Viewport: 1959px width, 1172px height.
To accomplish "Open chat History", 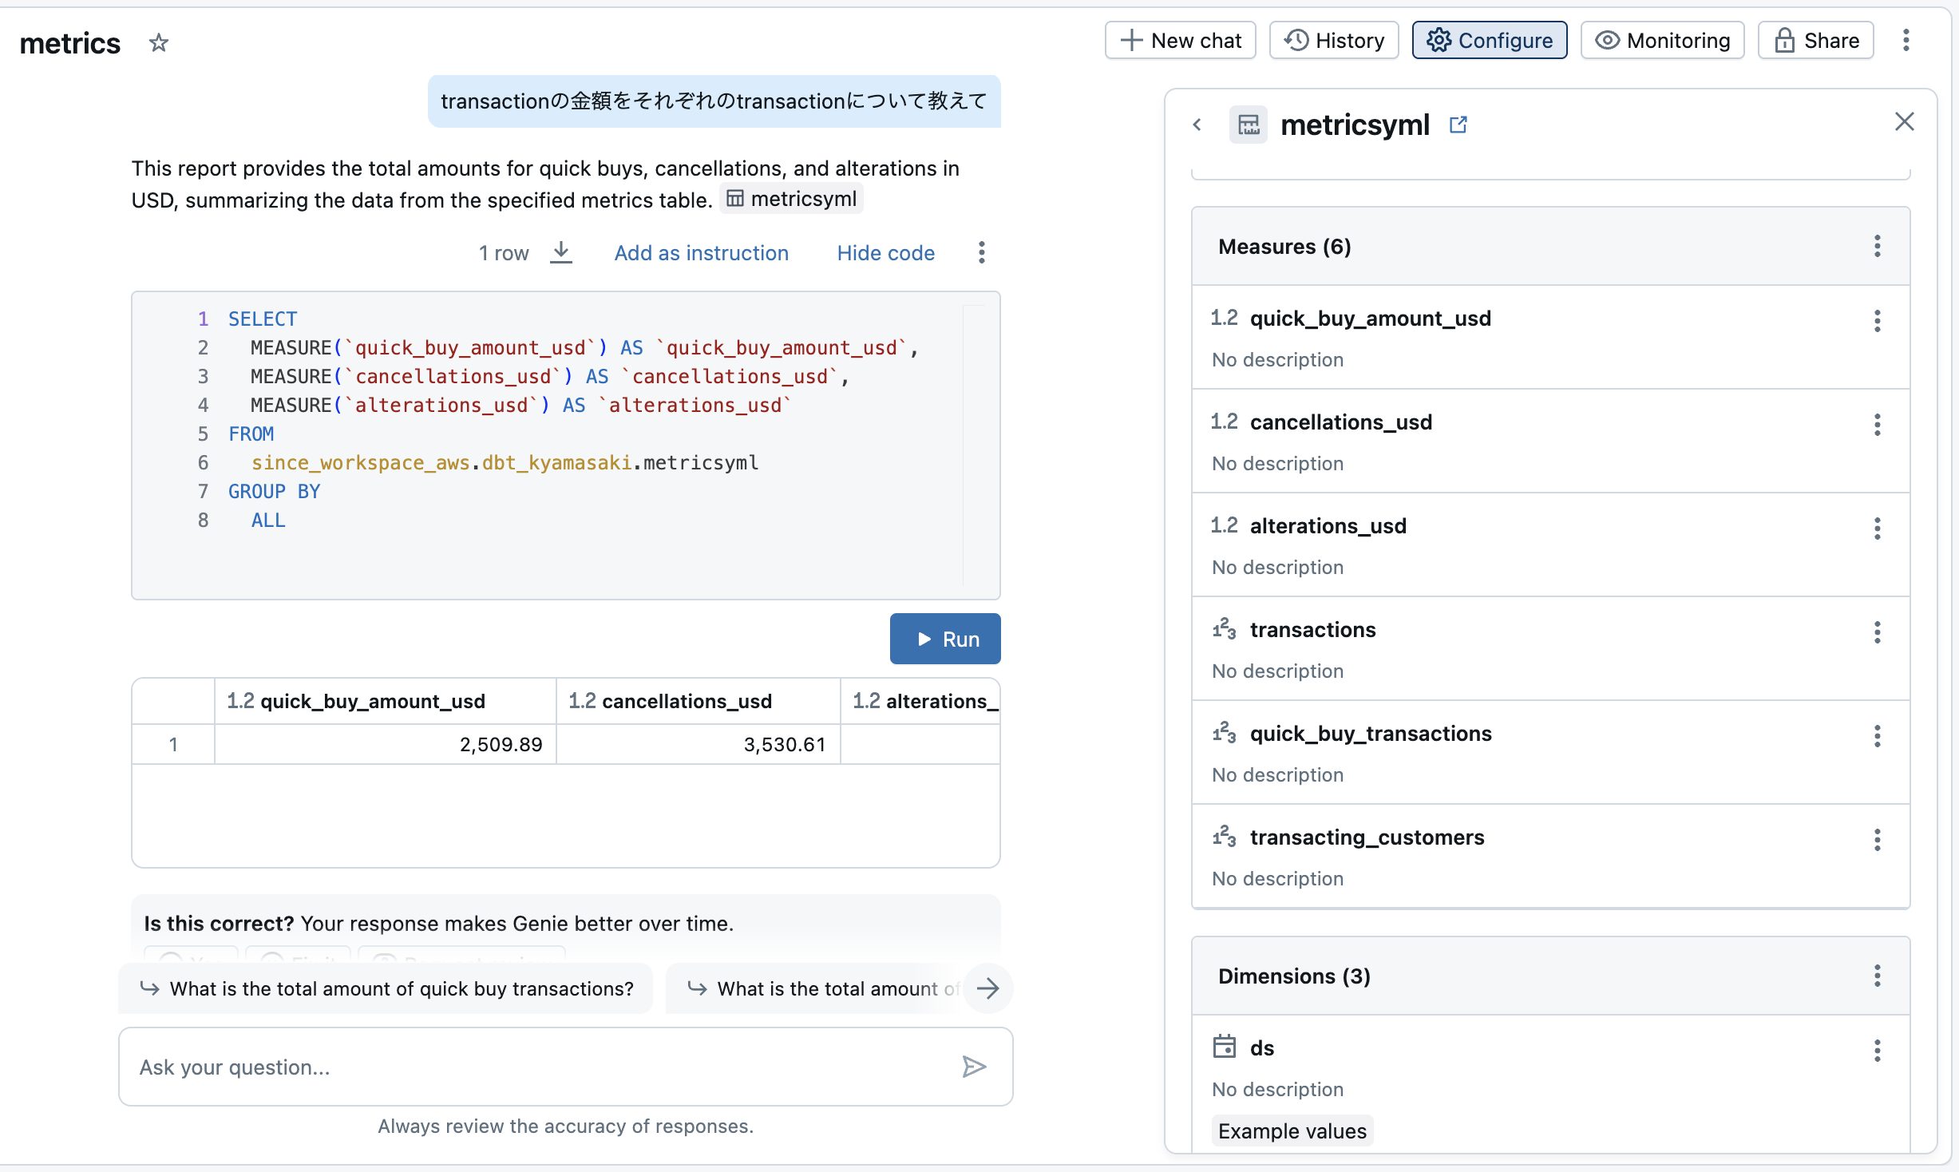I will [x=1332, y=40].
